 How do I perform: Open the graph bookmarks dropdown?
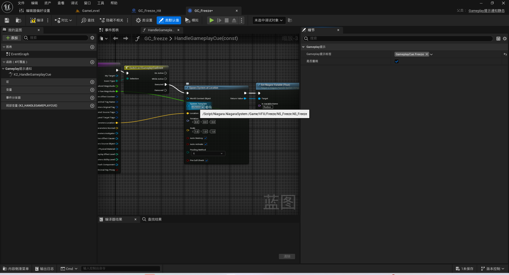[104, 39]
